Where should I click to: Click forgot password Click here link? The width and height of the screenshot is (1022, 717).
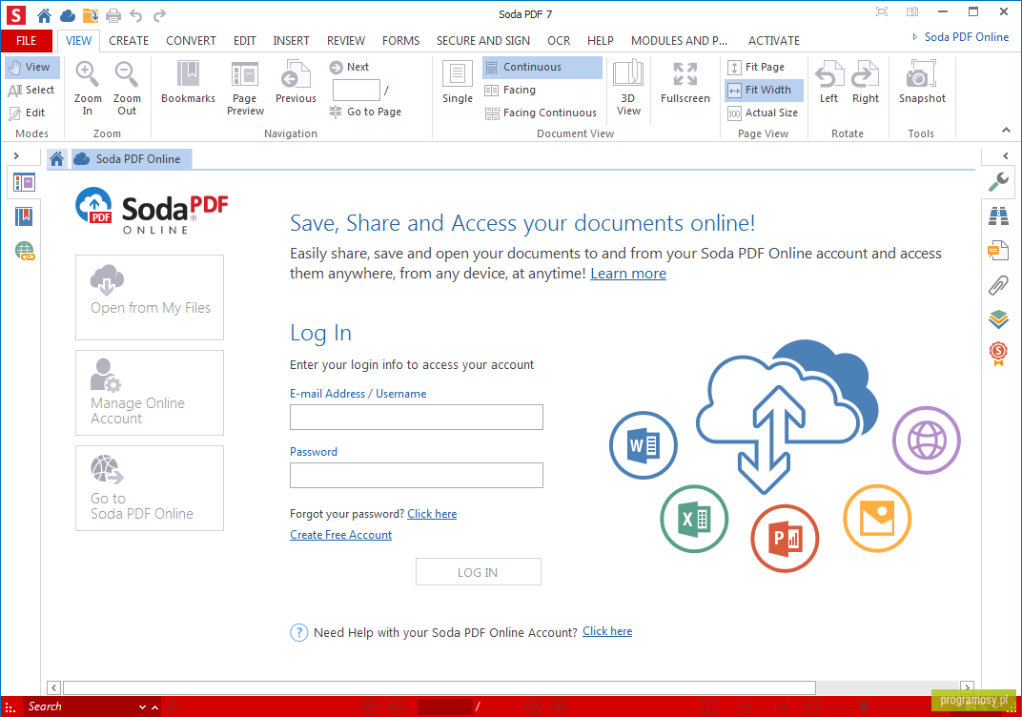click(x=432, y=514)
